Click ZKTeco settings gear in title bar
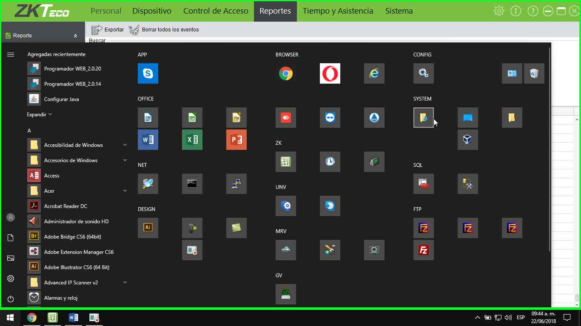This screenshot has width=581, height=326. click(x=499, y=11)
